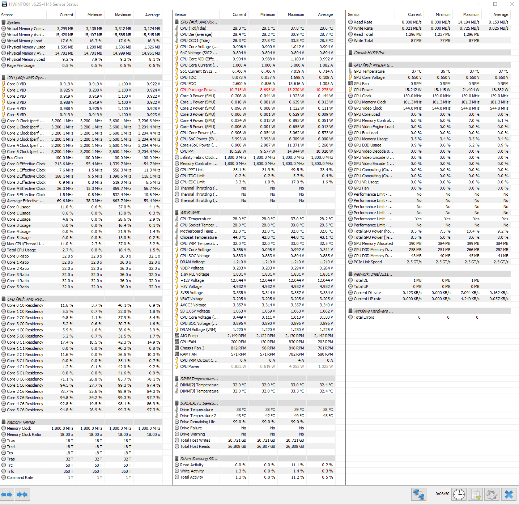The height and width of the screenshot is (505, 519).
Task: Select the Core 0 Ratio row
Action: coord(81,256)
